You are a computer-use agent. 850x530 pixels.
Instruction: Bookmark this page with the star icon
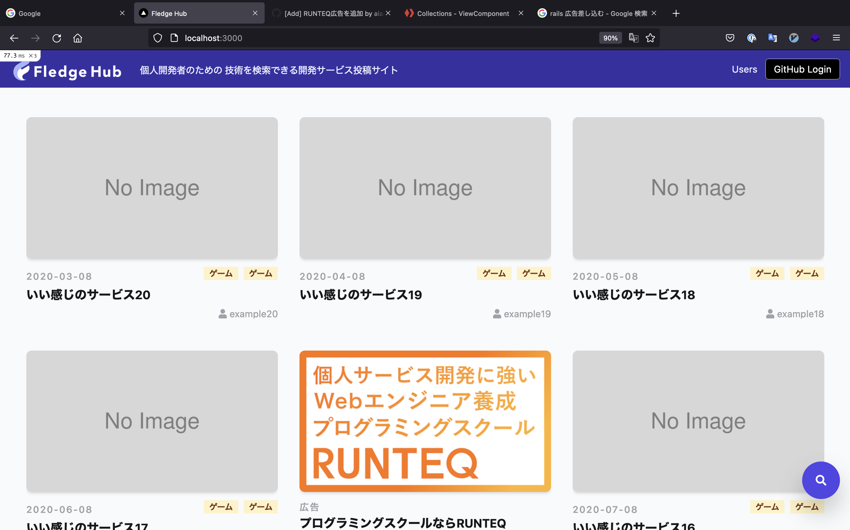click(650, 38)
